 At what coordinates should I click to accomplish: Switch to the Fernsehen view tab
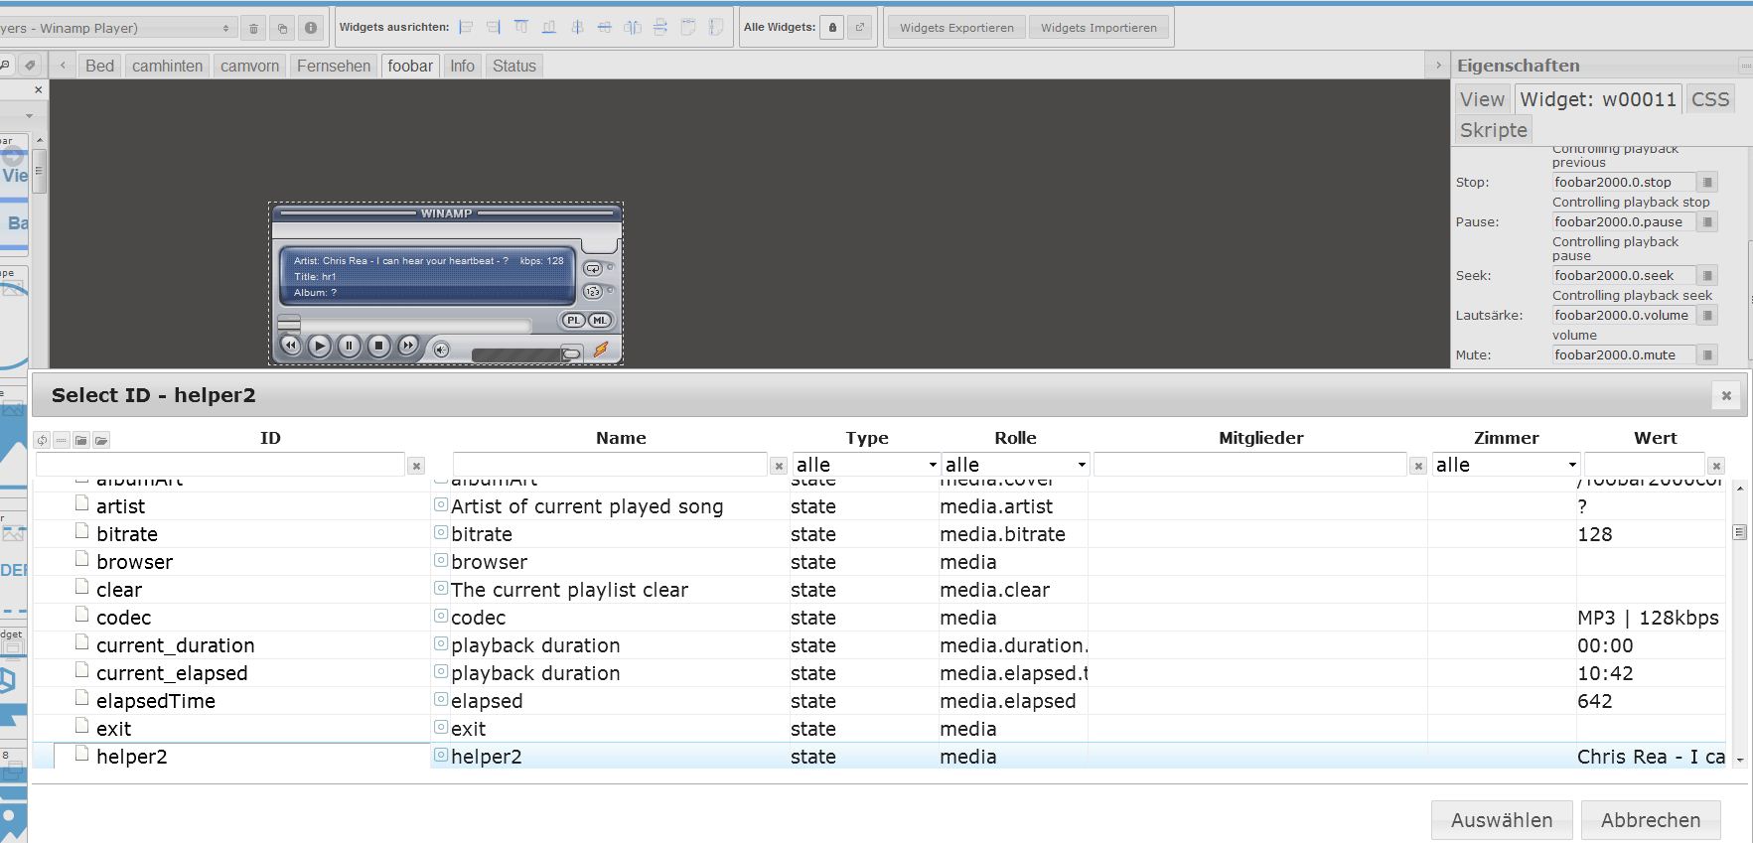point(334,66)
